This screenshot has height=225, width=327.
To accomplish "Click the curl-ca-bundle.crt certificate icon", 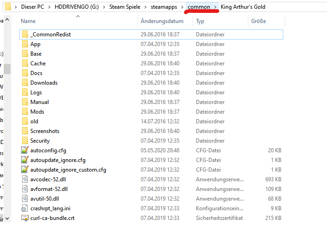I will coord(25,218).
